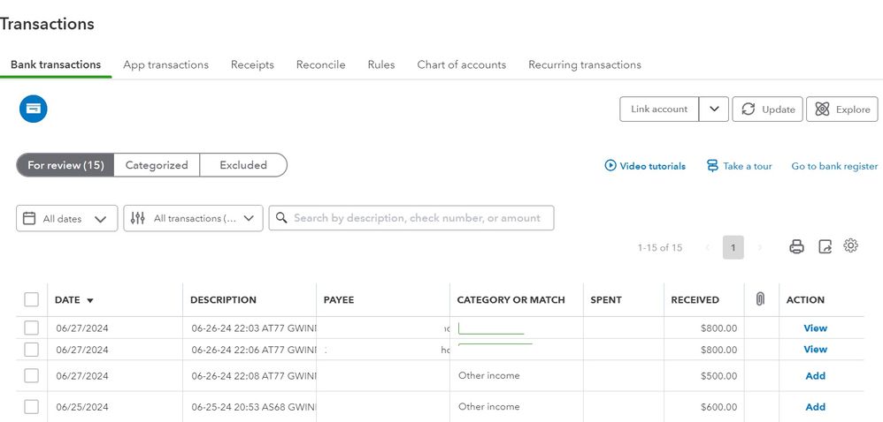Click the Update button

click(x=767, y=109)
